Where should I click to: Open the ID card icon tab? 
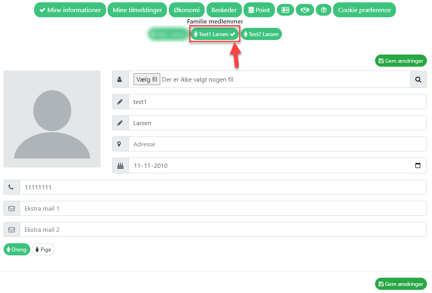click(286, 10)
